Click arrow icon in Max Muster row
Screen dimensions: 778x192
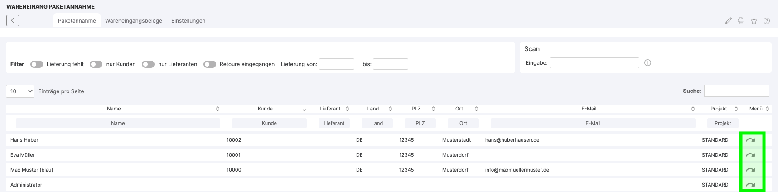[x=750, y=170]
